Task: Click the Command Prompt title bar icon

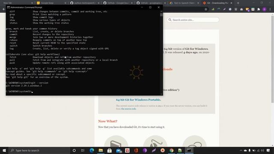Action: [9, 7]
